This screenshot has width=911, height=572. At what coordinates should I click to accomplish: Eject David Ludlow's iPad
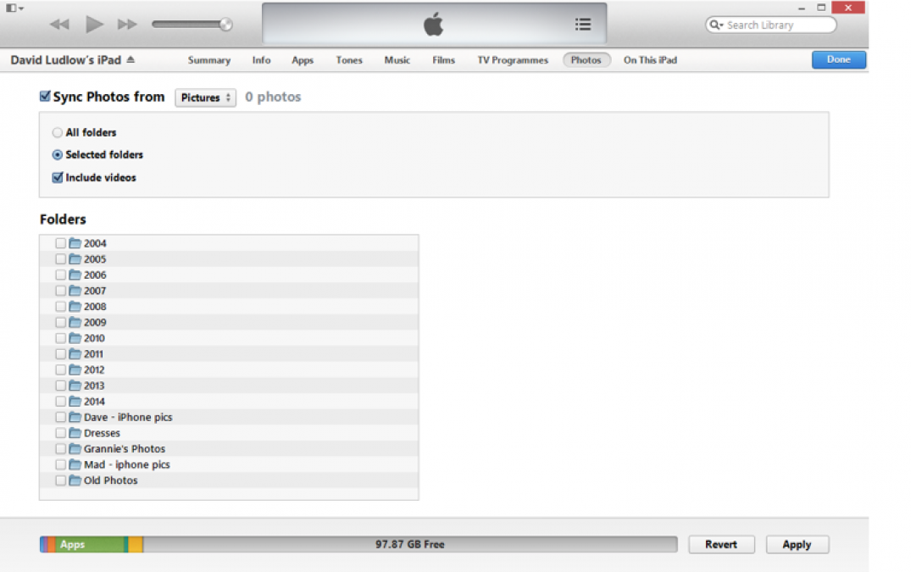[x=131, y=59]
